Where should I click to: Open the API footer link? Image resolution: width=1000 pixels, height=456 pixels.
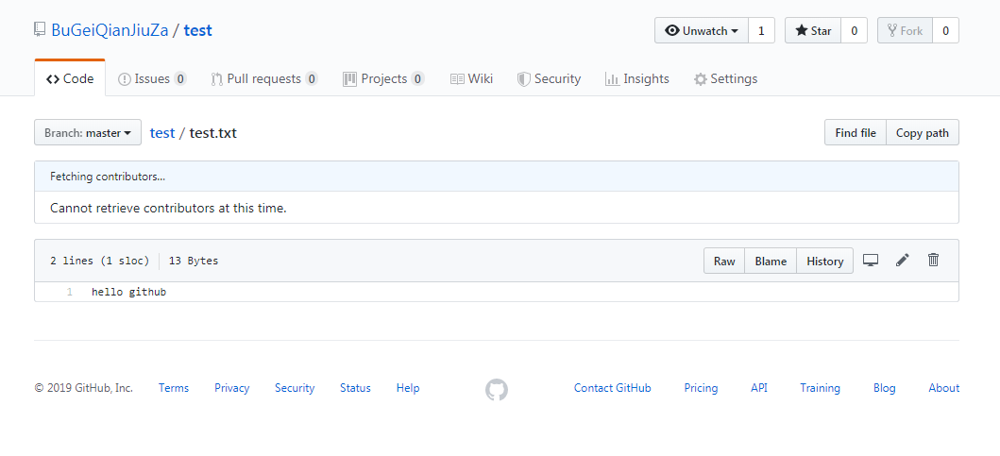coord(759,388)
